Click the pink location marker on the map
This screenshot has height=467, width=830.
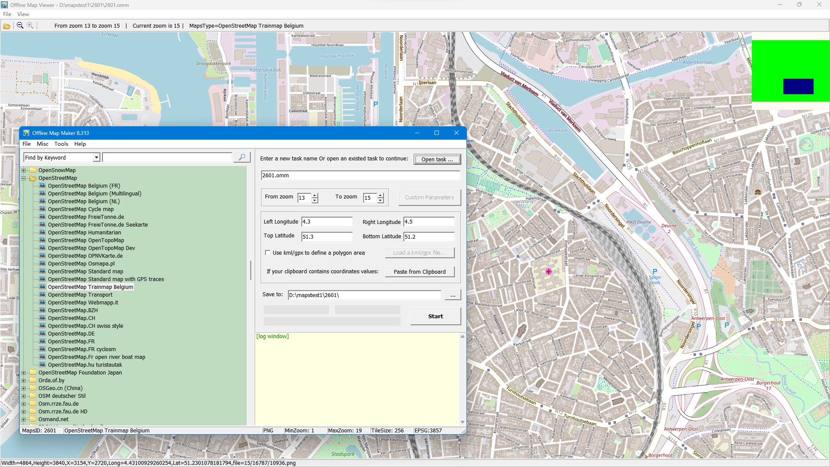pyautogui.click(x=549, y=272)
